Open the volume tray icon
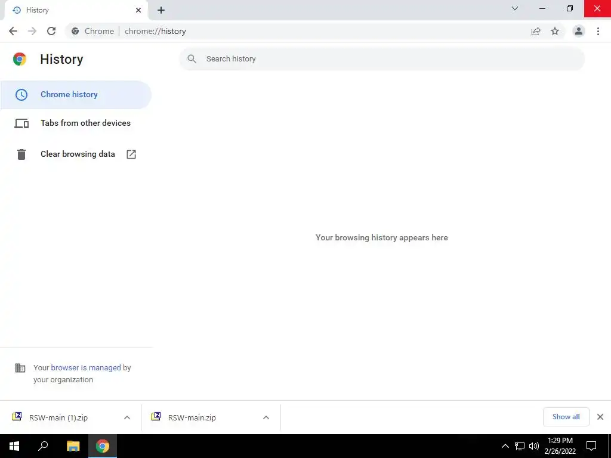This screenshot has width=611, height=458. click(534, 446)
